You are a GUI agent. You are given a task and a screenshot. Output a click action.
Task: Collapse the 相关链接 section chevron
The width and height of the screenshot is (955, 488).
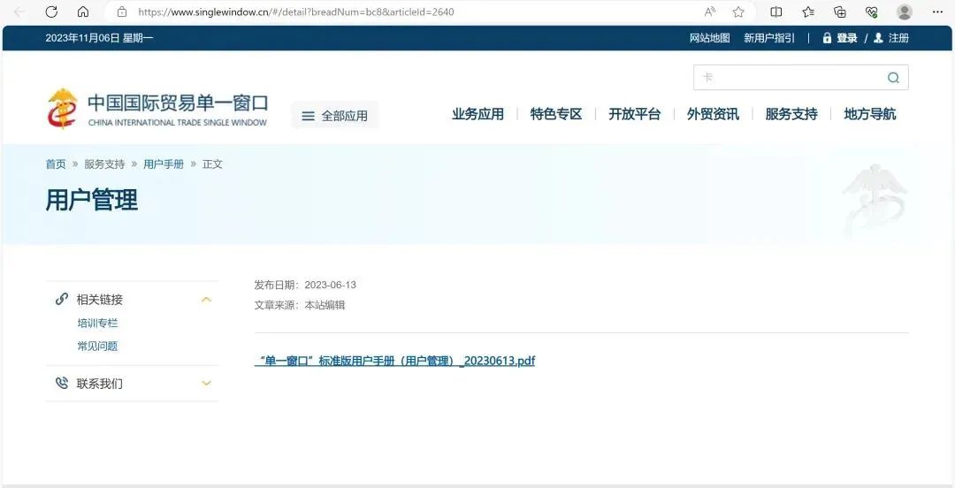pyautogui.click(x=206, y=300)
